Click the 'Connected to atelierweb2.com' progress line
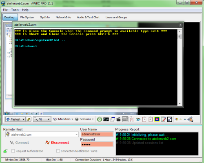 point(146,139)
